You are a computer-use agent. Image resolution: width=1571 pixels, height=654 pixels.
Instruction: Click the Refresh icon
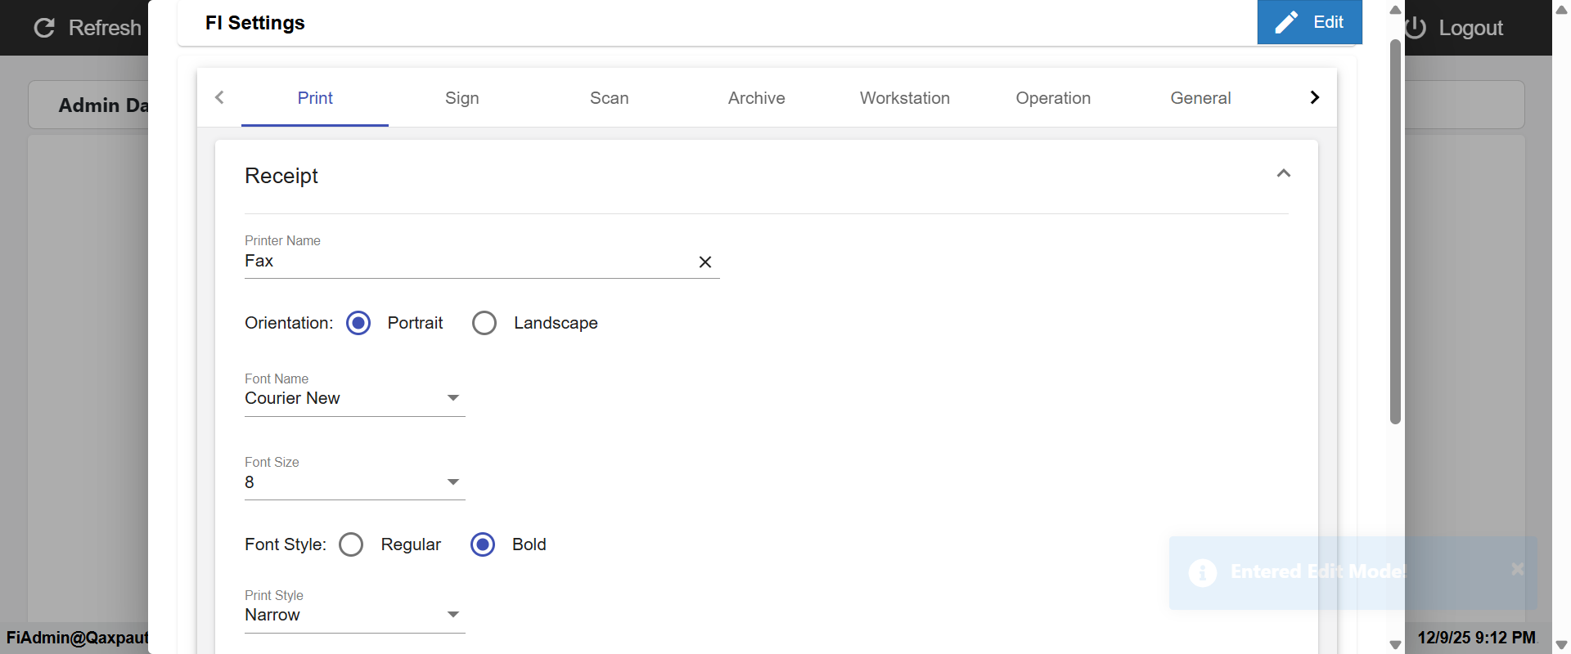click(44, 28)
